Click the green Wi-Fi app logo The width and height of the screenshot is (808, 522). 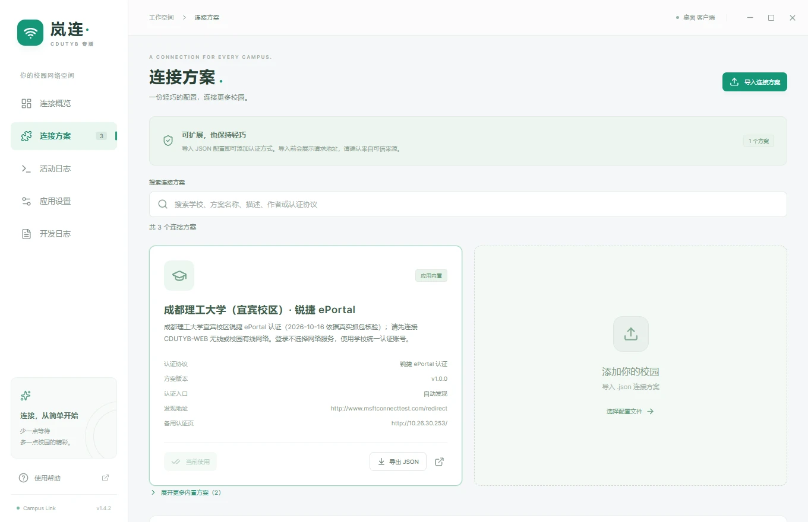pos(30,33)
